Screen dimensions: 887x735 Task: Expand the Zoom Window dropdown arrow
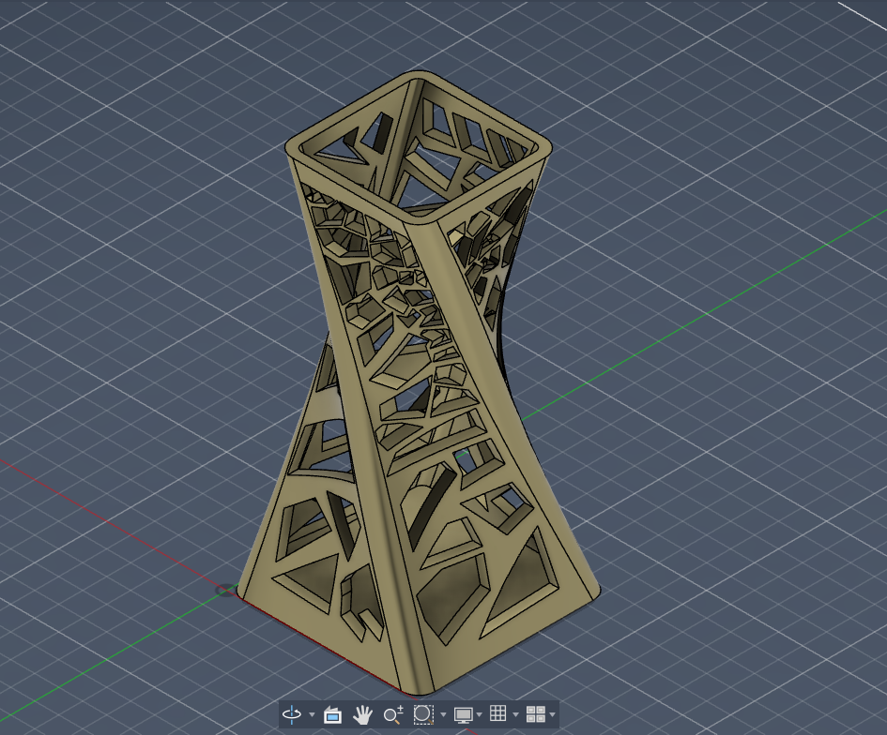(x=443, y=715)
